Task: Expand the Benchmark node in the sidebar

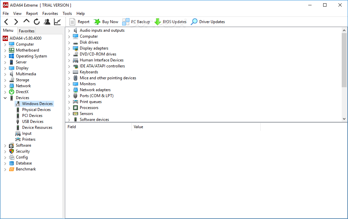Action: pyautogui.click(x=5, y=169)
